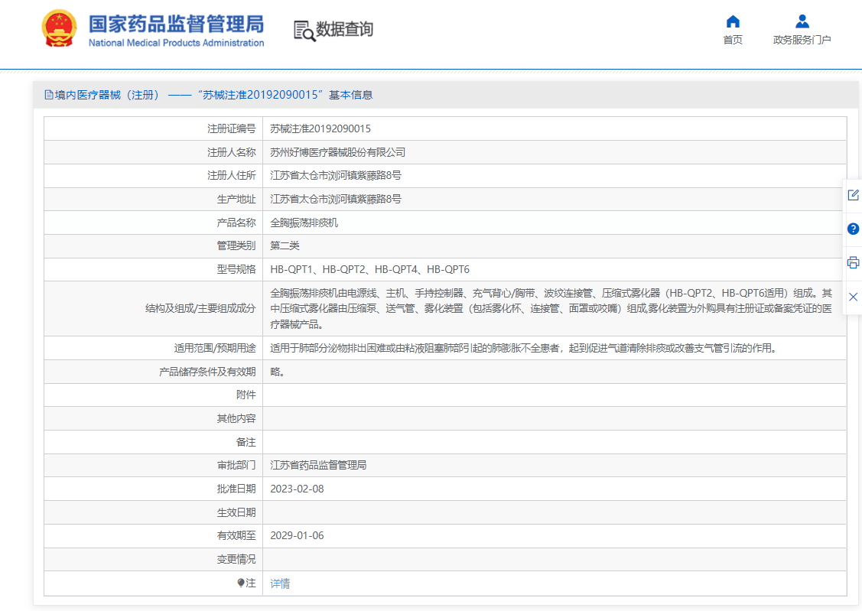This screenshot has height=611, width=862.
Task: Click the 注册证编号 row label
Action: tap(232, 128)
